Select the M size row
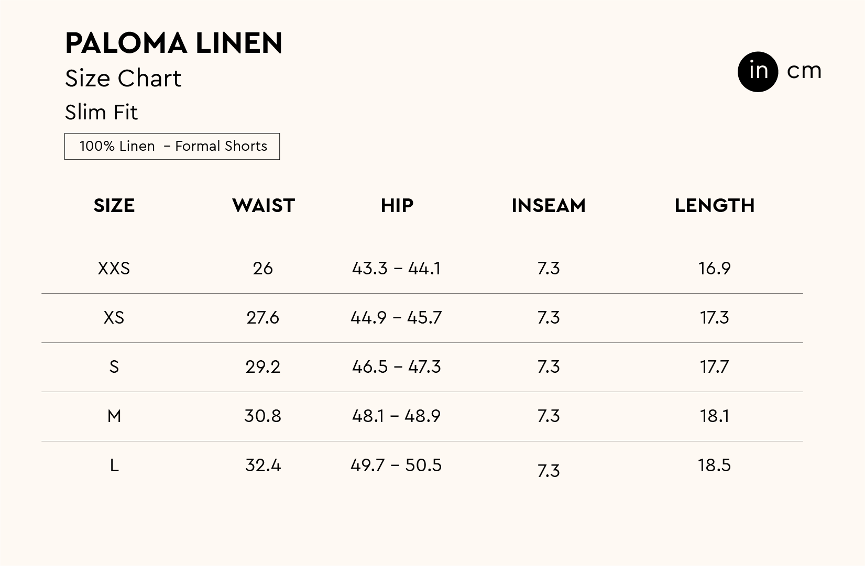Image resolution: width=865 pixels, height=566 pixels. point(114,416)
